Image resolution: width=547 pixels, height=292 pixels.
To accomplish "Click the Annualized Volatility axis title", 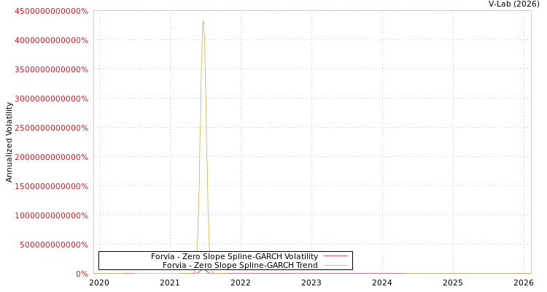I will click(9, 142).
